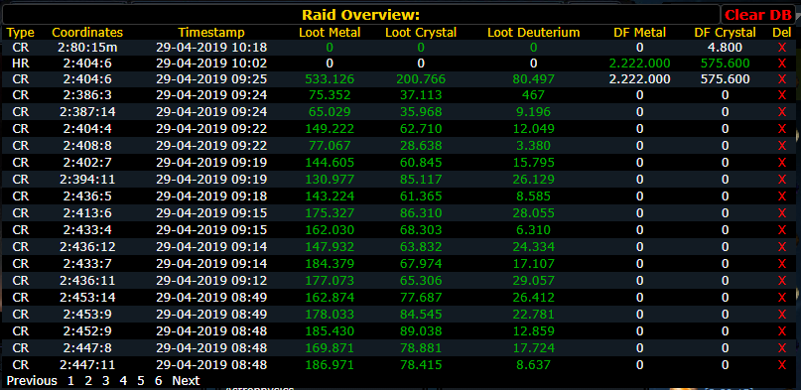Viewport: 801px width, 390px height.
Task: Go to the previous page
Action: tap(32, 381)
